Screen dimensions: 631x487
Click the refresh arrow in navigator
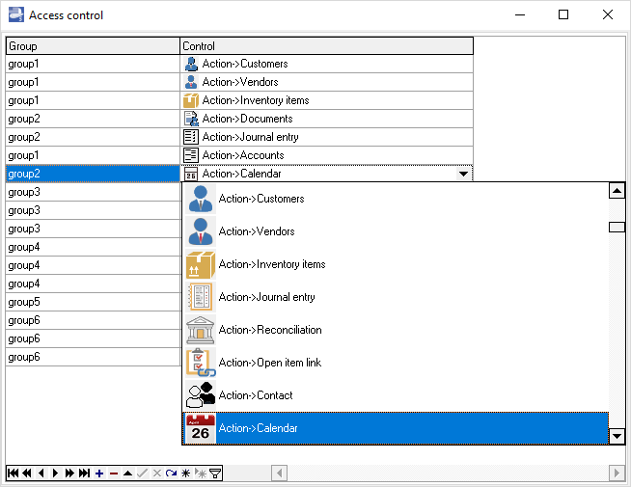pos(171,473)
